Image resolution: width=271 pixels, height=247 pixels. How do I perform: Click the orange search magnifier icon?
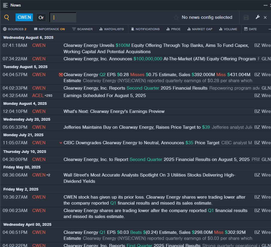[x=7, y=17]
